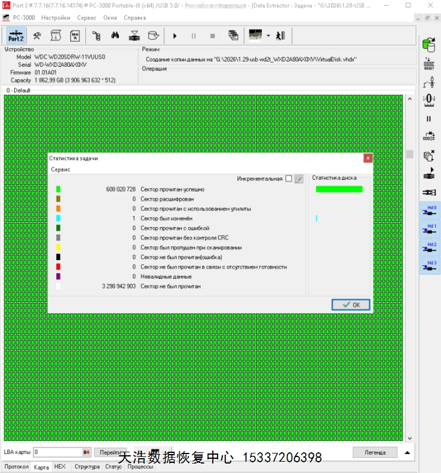
Task: Switch to the HEX tab
Action: click(x=60, y=467)
